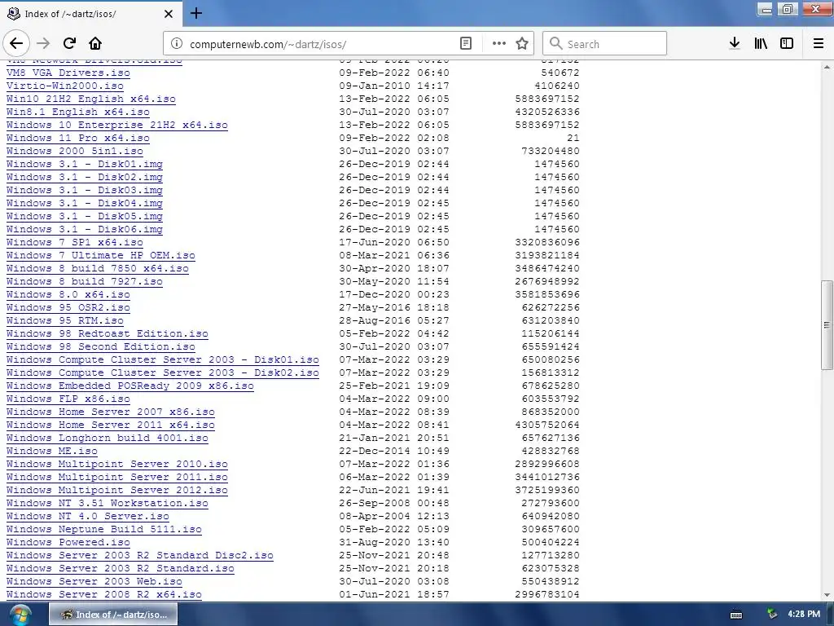The width and height of the screenshot is (834, 626).
Task: Show the taskbar clock at 4:28 PM
Action: click(804, 615)
